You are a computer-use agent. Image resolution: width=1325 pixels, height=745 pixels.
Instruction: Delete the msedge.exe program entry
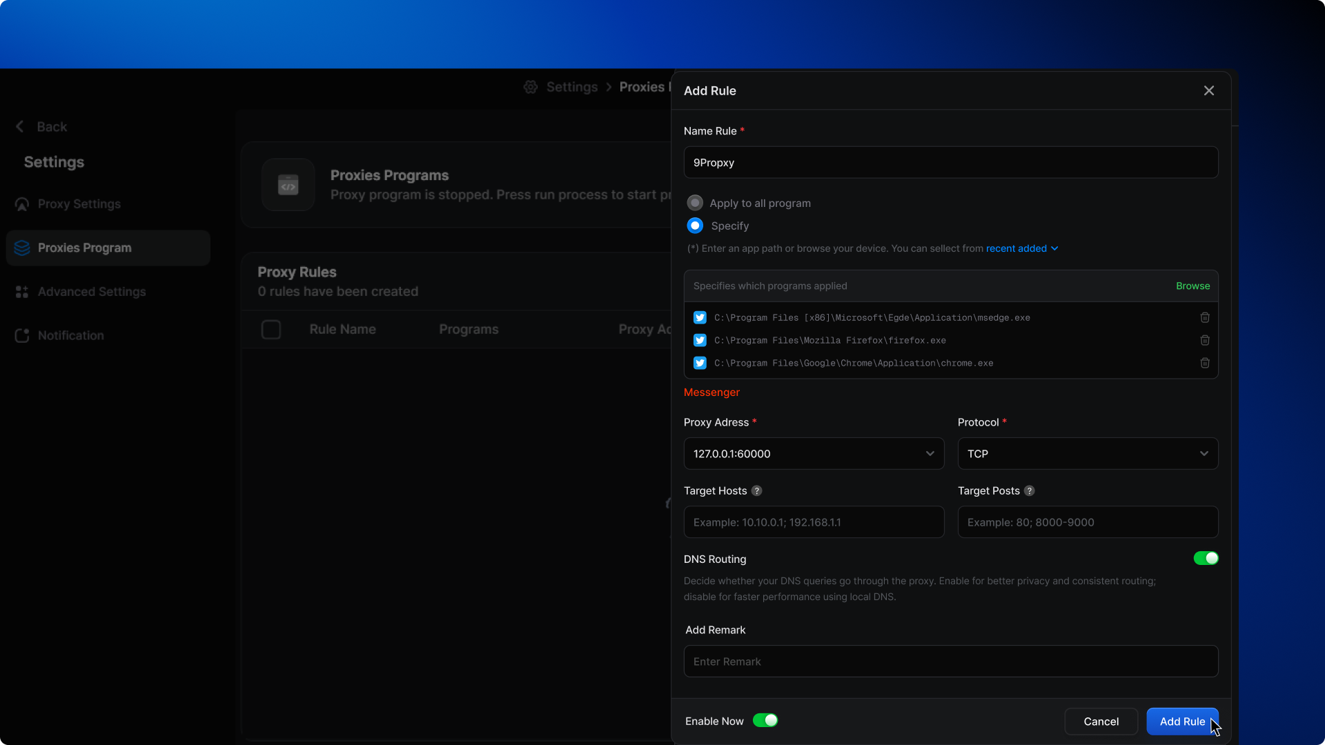(1204, 317)
